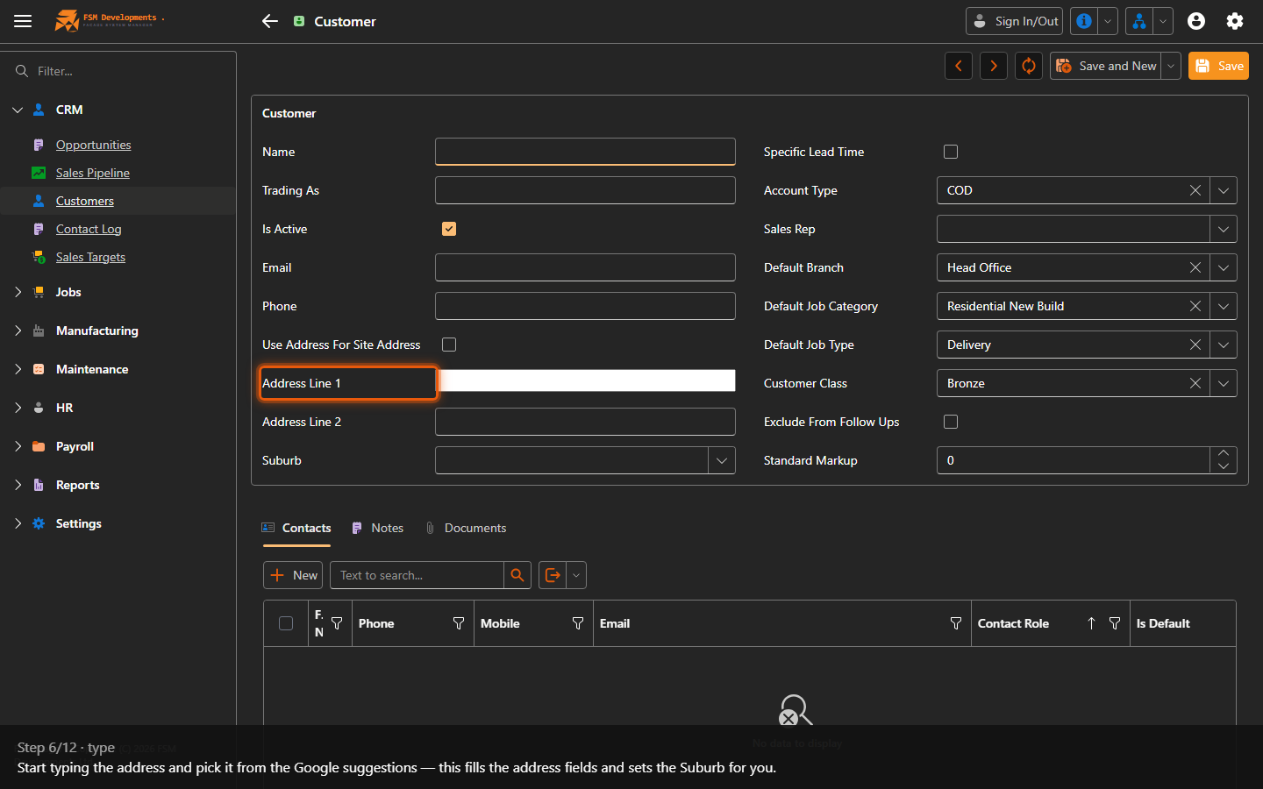Screen dimensions: 1263x789
Task: Expand the Maintenance menu section
Action: [x=18, y=369]
